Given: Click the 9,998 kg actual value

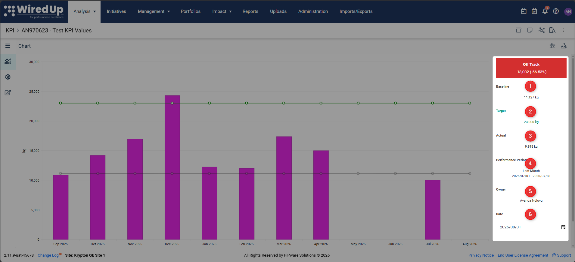Looking at the screenshot, I should pos(531,146).
